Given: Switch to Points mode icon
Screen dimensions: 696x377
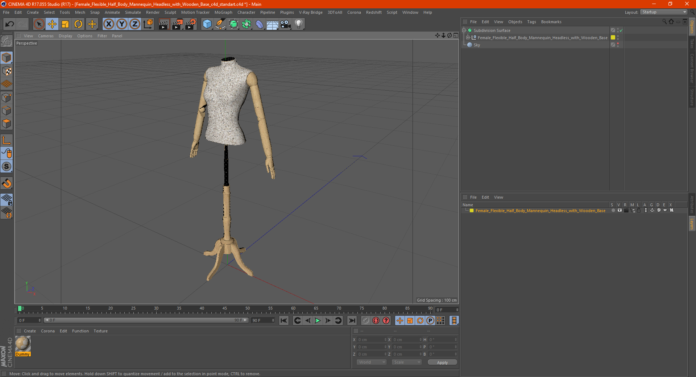Looking at the screenshot, I should pos(7,98).
